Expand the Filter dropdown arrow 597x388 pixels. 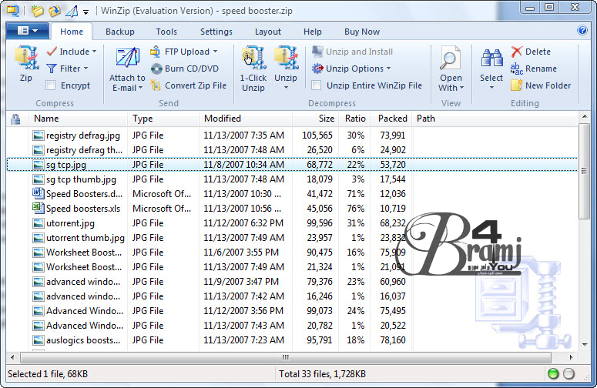tap(86, 69)
